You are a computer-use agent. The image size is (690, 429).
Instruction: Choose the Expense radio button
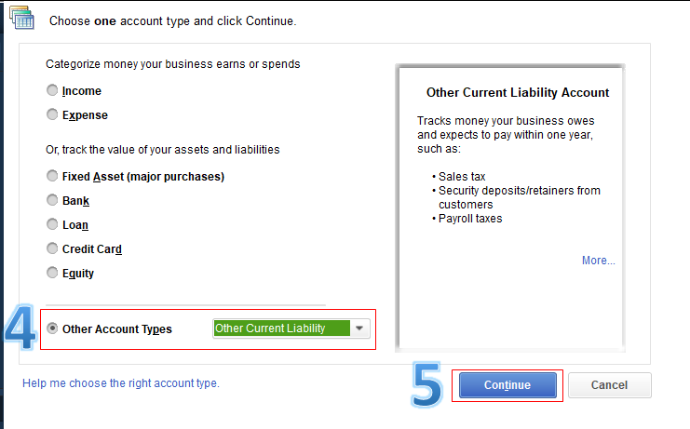52,115
